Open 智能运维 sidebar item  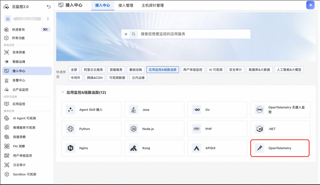[x=27, y=62]
